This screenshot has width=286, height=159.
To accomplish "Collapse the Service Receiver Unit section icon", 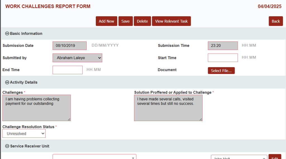I will [x=7, y=146].
